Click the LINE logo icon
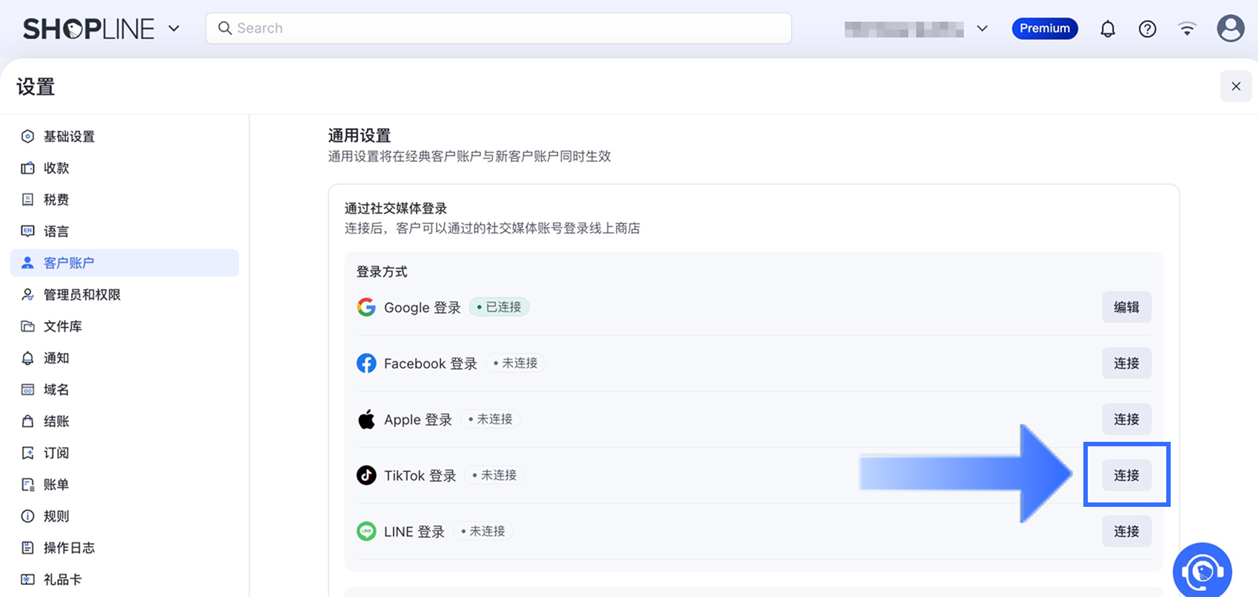 tap(366, 531)
